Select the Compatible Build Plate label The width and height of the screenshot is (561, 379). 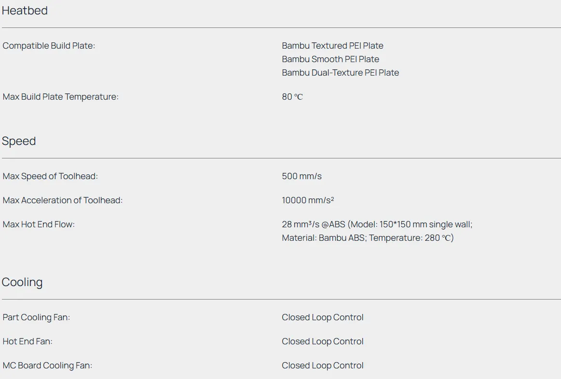49,46
